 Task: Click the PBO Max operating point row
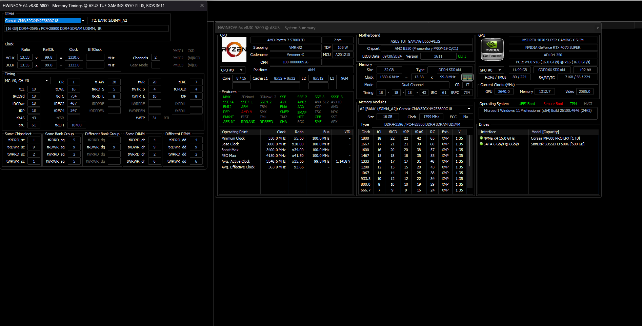(286, 156)
